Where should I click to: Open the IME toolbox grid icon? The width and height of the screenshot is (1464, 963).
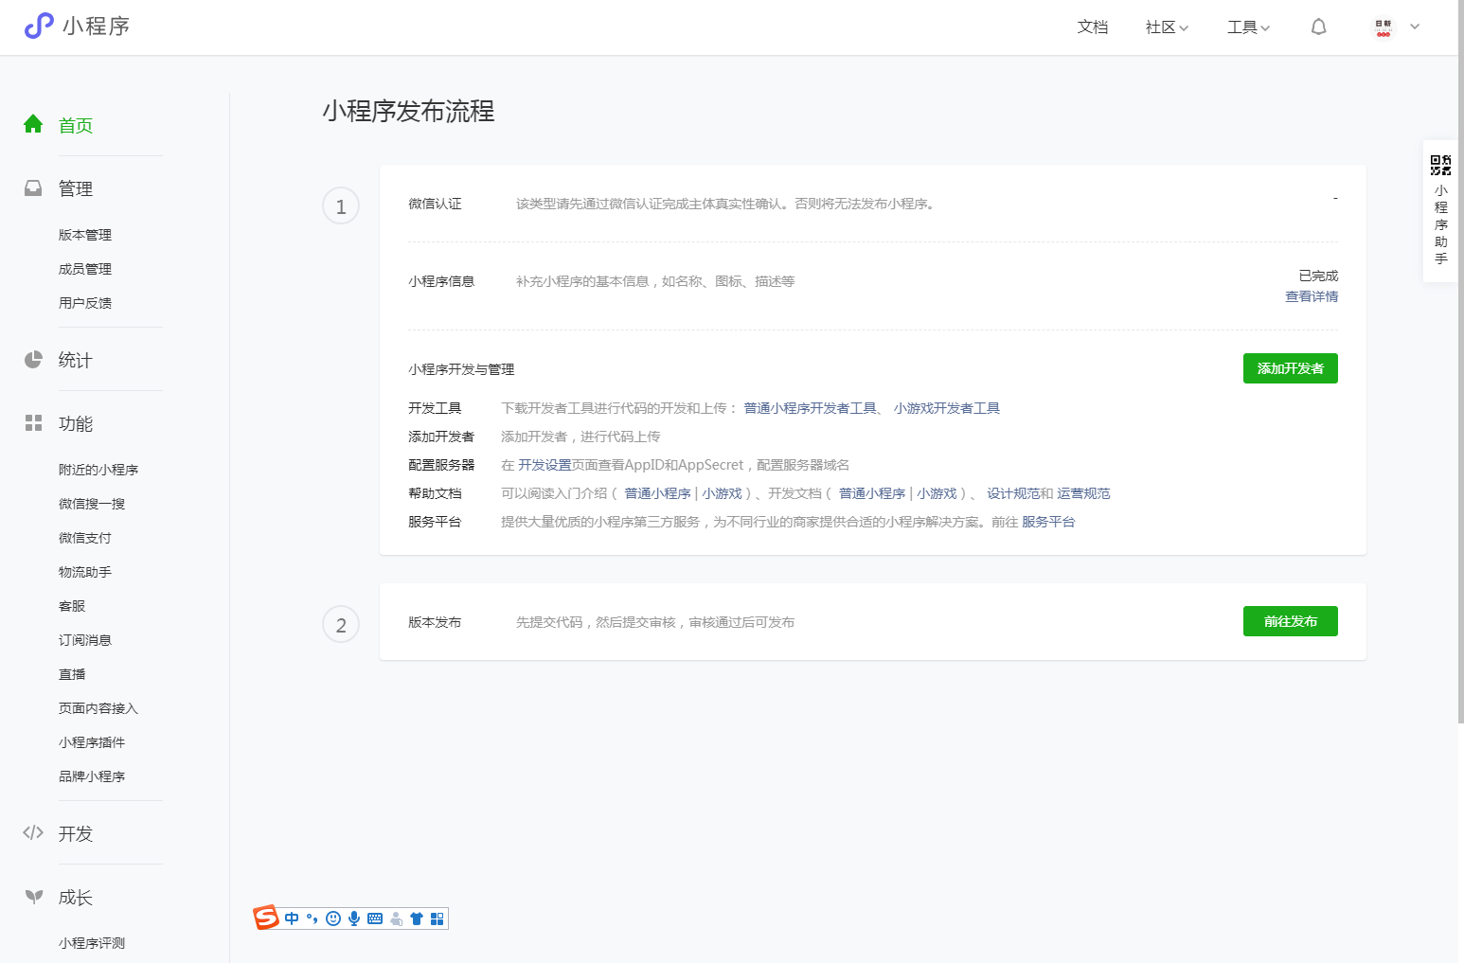click(x=437, y=918)
